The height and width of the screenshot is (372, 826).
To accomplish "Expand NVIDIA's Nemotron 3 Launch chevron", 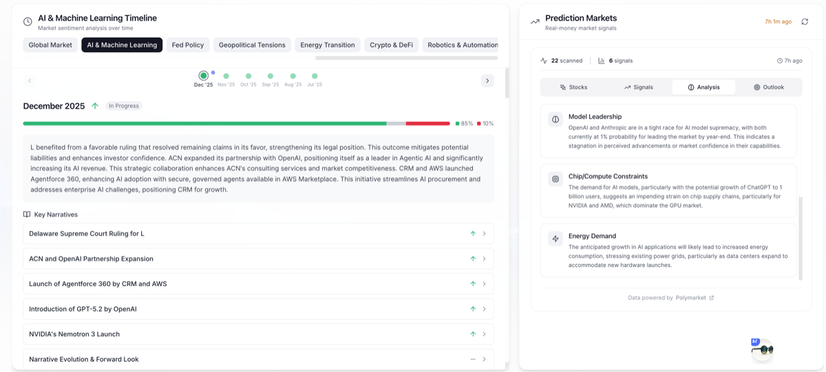I will (485, 334).
